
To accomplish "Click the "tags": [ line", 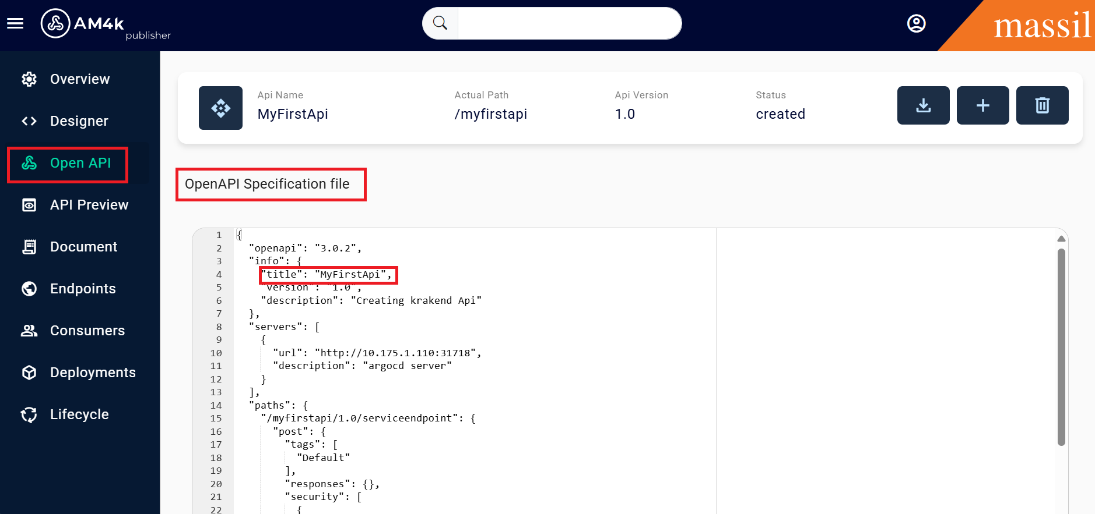I will [311, 444].
